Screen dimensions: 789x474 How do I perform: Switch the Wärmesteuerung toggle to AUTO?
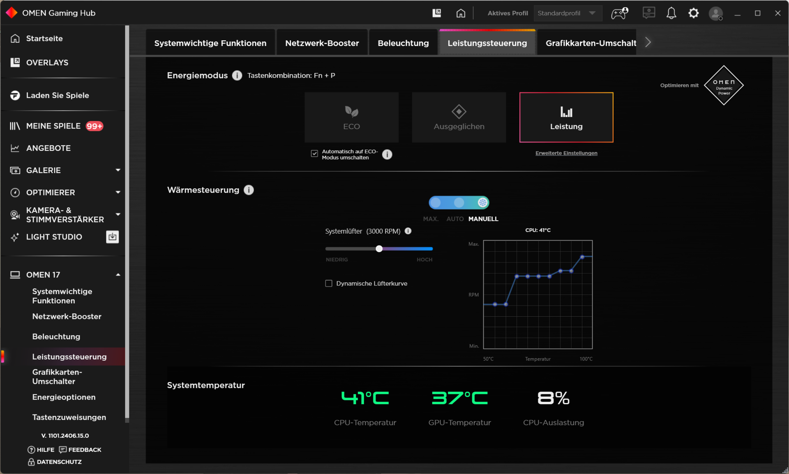coord(459,202)
